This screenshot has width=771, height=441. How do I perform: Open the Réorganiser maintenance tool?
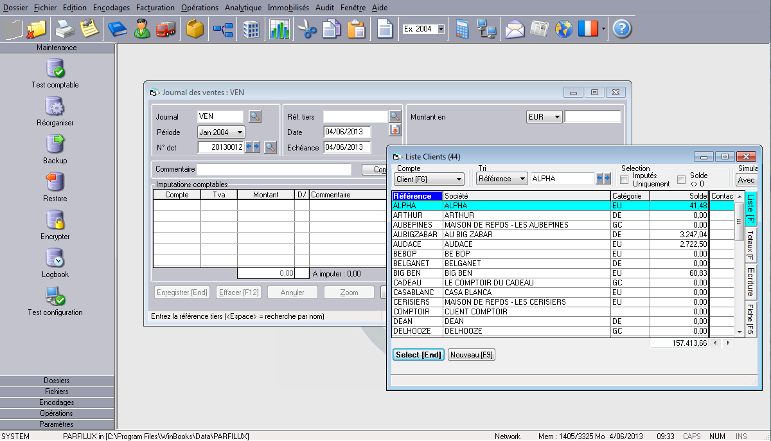(55, 106)
